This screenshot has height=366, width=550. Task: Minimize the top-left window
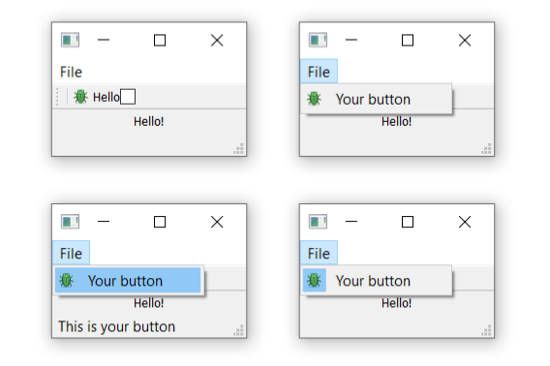pyautogui.click(x=104, y=40)
